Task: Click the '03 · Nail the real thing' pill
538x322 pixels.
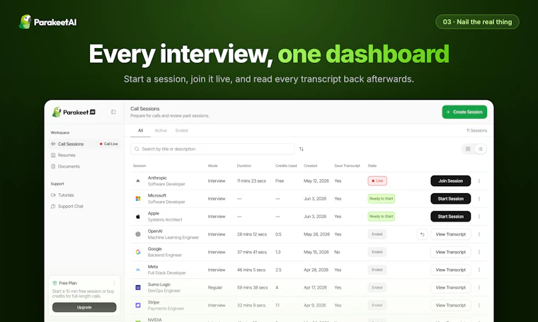Action: (477, 22)
